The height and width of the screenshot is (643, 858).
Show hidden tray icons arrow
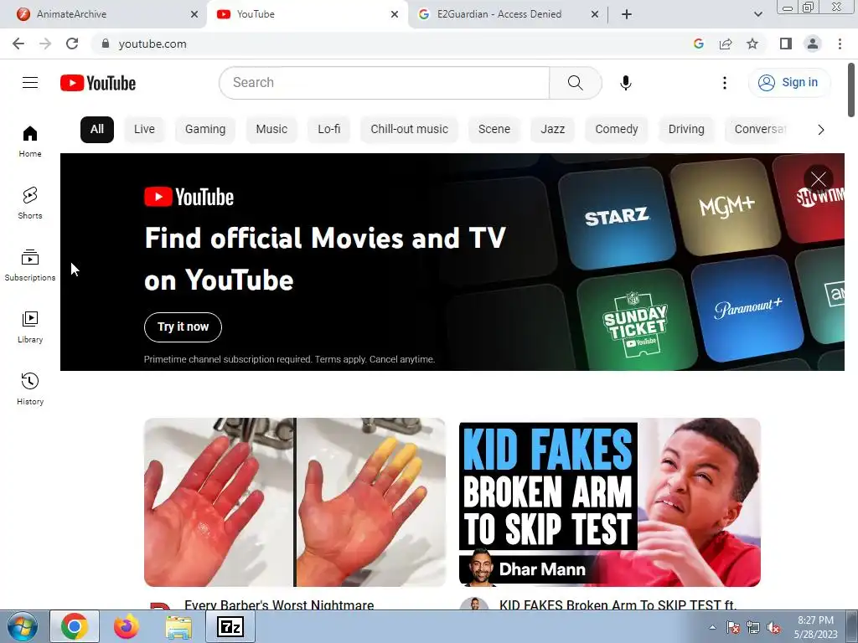click(x=712, y=628)
